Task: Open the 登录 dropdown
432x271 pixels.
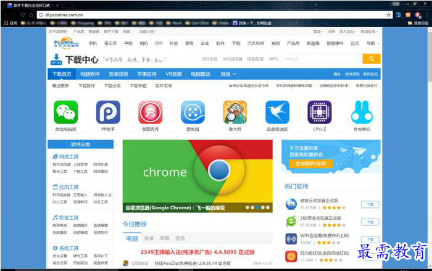Action: coord(318,31)
